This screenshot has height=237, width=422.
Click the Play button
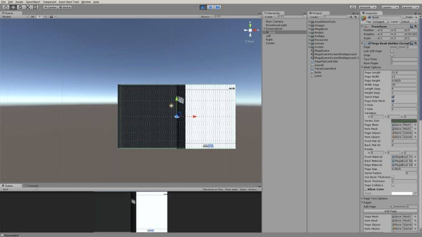point(203,7)
